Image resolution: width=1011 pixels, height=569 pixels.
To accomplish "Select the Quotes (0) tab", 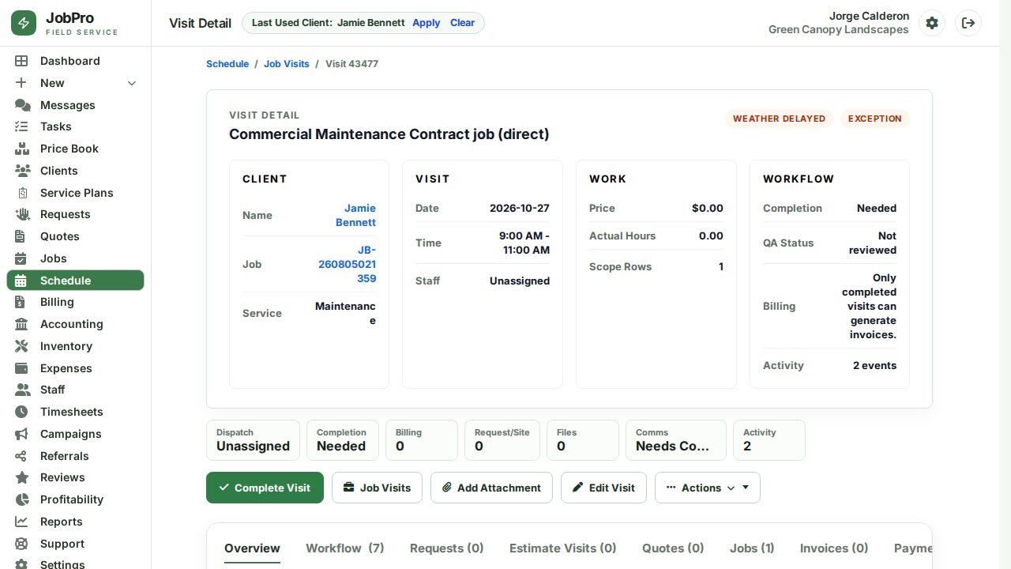I will [x=673, y=548].
